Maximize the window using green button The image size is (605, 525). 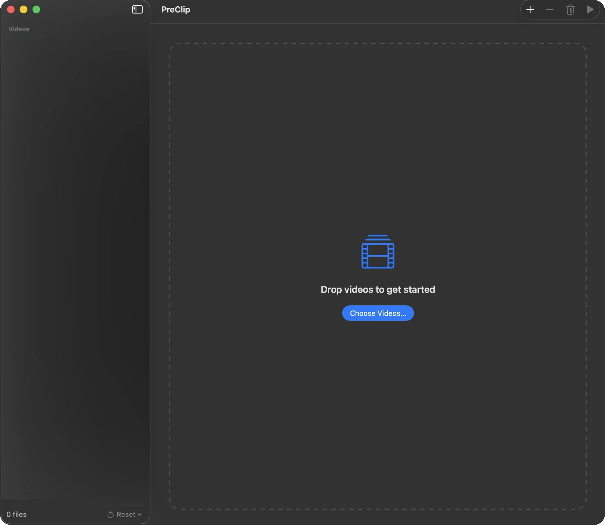click(36, 9)
